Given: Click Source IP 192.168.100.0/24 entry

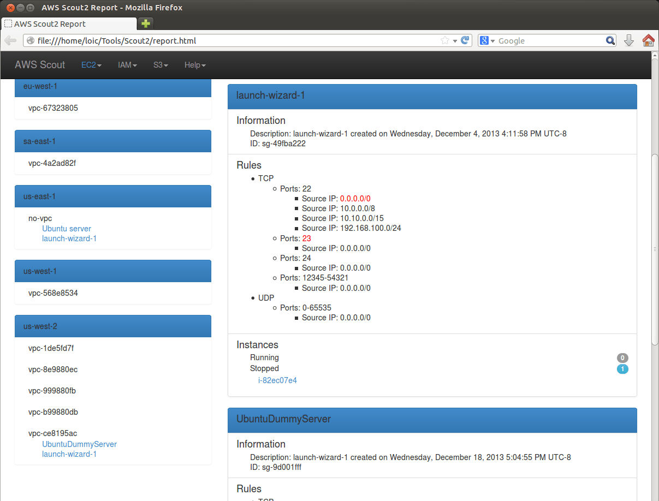Looking at the screenshot, I should click(x=352, y=228).
